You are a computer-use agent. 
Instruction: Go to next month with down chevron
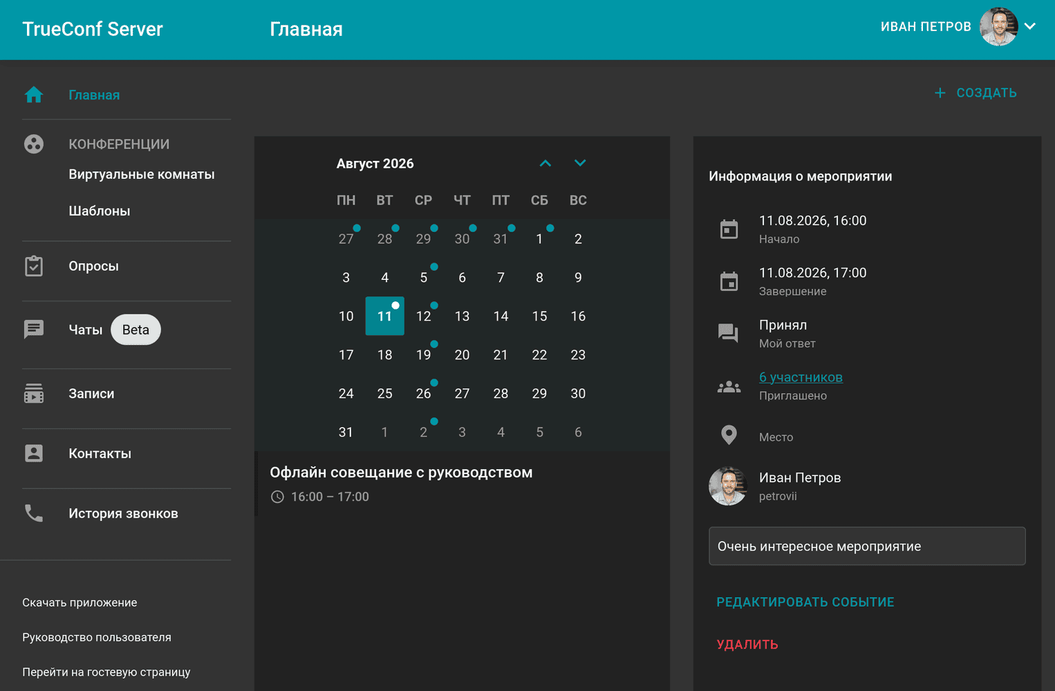(580, 163)
